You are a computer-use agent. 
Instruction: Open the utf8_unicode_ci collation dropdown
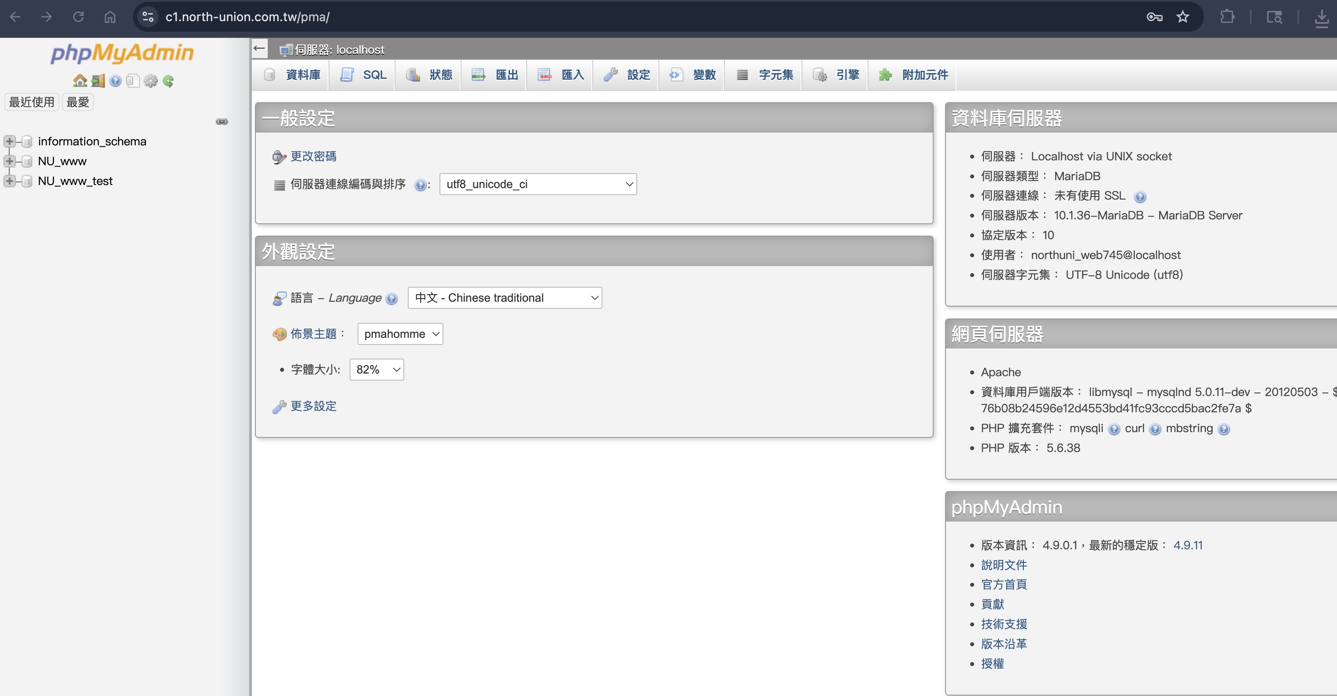pos(538,184)
